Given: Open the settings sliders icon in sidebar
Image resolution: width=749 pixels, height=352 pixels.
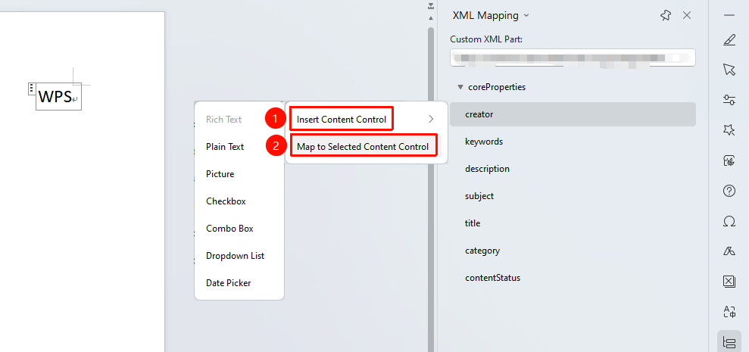Looking at the screenshot, I should [729, 100].
